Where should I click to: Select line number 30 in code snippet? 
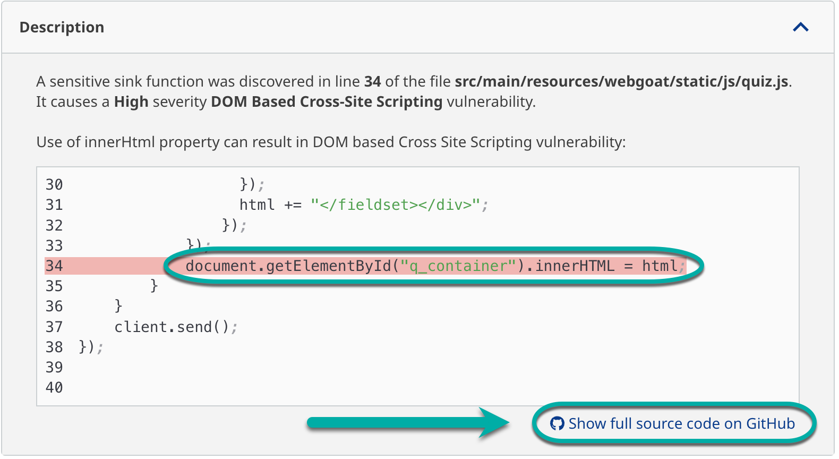pyautogui.click(x=54, y=184)
